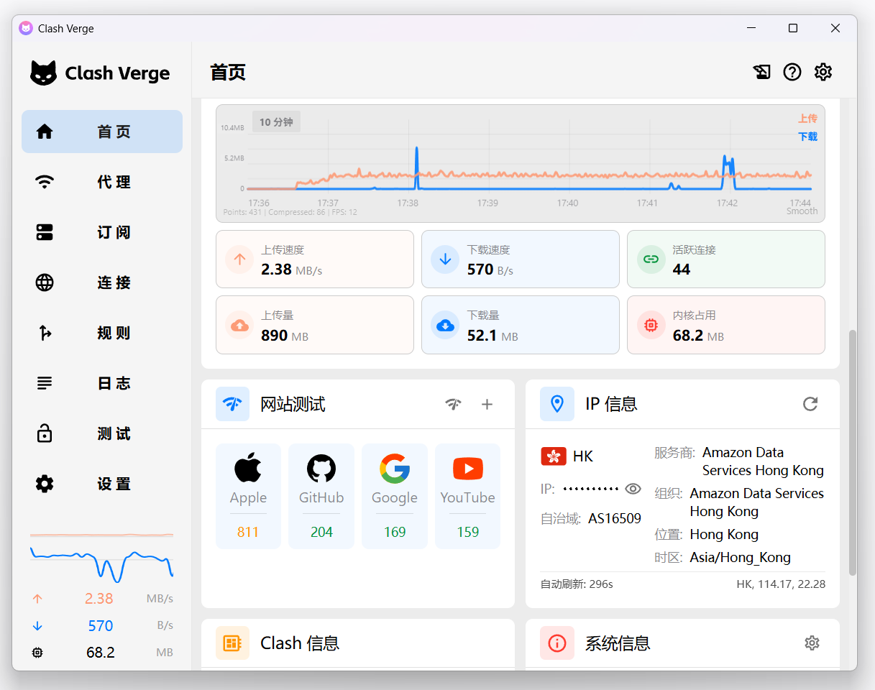This screenshot has width=875, height=690.
Task: Run the YouTube latency test
Action: (467, 496)
